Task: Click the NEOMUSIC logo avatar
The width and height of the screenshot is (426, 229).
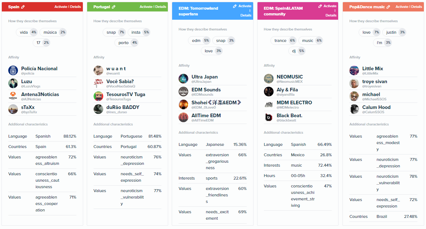Action: 269,79
